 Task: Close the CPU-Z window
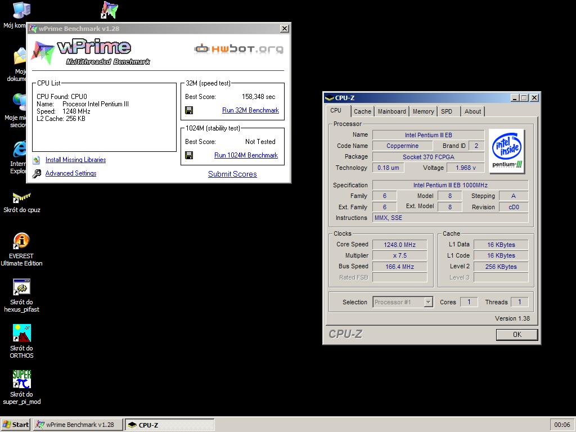point(534,98)
